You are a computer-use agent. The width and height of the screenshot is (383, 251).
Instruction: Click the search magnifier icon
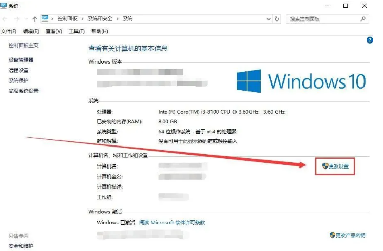(363, 19)
